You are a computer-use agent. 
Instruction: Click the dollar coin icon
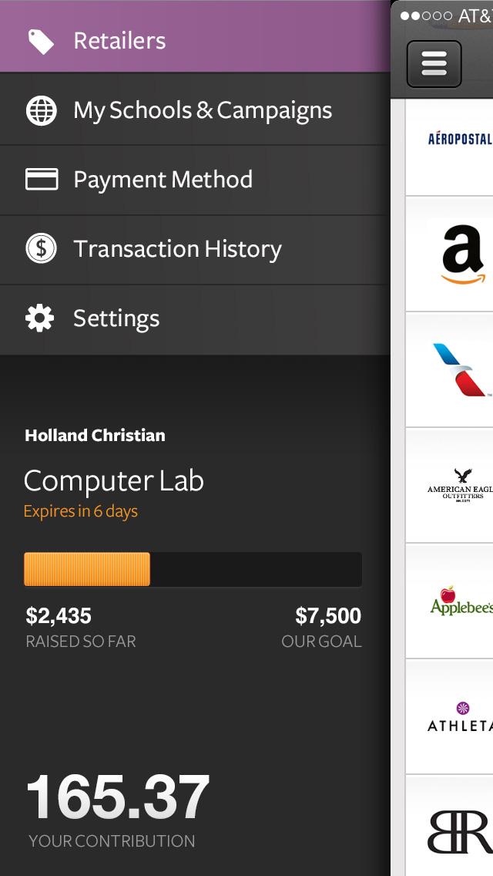click(41, 249)
